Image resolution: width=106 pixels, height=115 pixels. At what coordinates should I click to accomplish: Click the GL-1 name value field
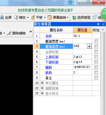pyautogui.click(x=82, y=36)
